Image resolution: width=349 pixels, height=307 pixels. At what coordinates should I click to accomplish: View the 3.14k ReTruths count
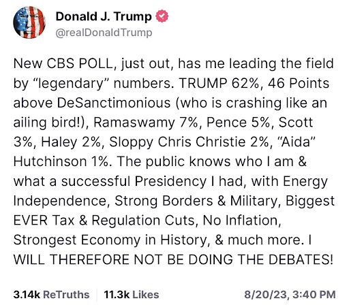[x=27, y=295]
